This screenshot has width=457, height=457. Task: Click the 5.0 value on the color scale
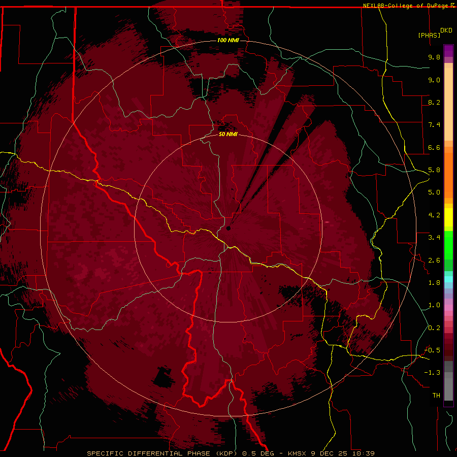click(434, 192)
